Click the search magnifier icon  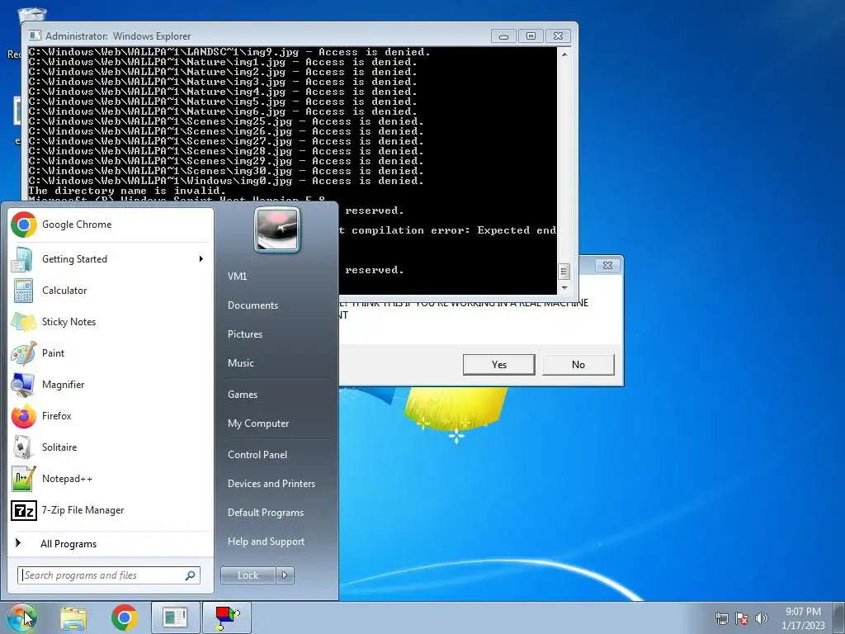click(191, 575)
